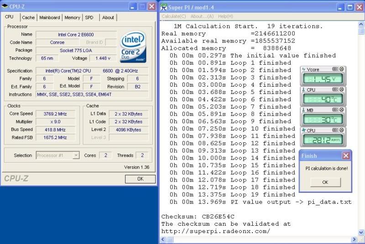Click the Rated FSB value '1675.2 MHz'
This screenshot has height=244, width=365.
click(55, 137)
